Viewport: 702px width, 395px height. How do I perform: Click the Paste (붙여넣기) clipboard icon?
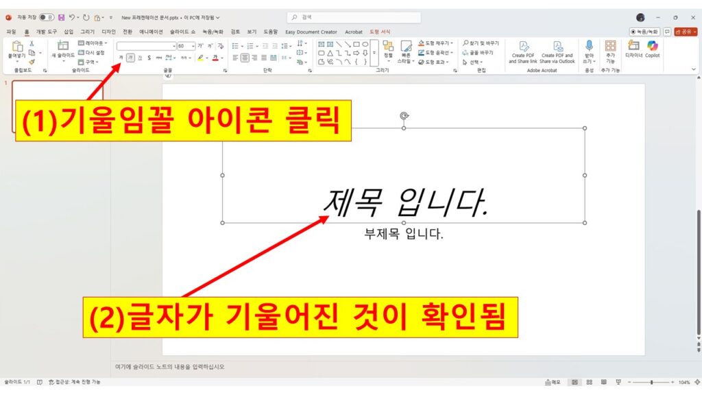[17, 46]
